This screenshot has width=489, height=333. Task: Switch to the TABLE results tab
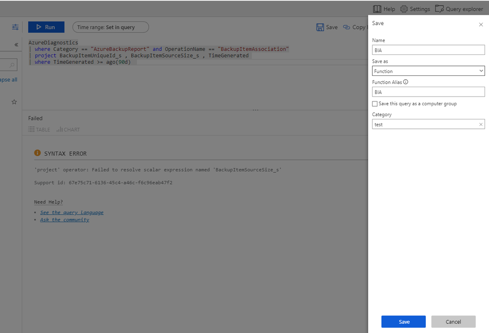tap(39, 129)
